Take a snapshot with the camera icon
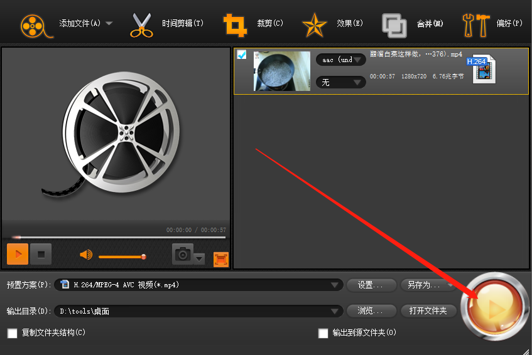This screenshot has height=355, width=532. (x=183, y=254)
